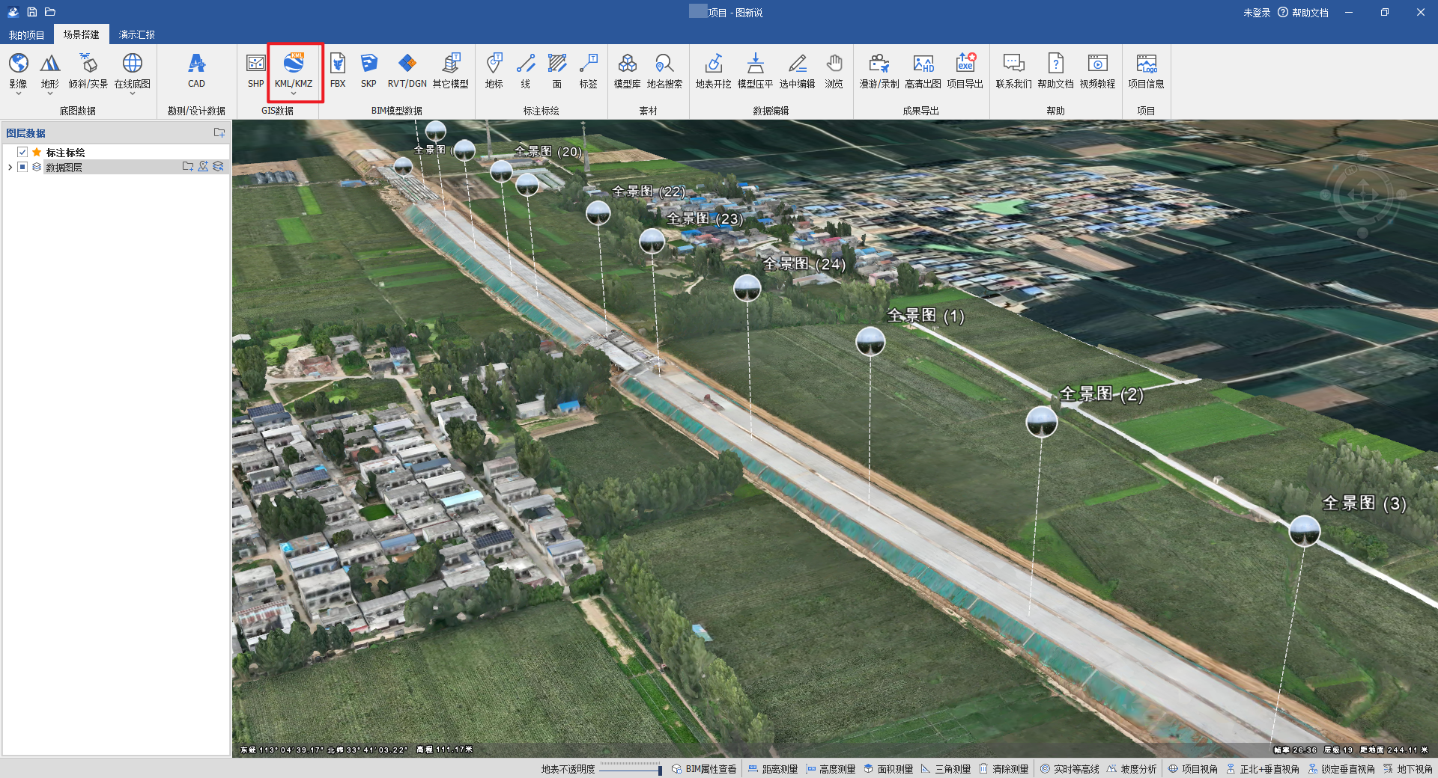Toggle the 数据图层 layer checkbox
Viewport: 1438px width, 778px height.
pos(22,167)
